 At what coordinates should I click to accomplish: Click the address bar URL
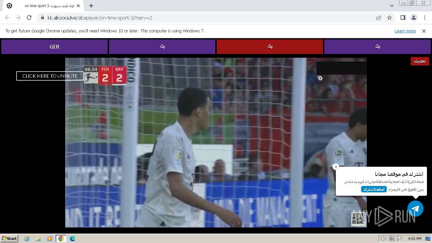[x=100, y=18]
